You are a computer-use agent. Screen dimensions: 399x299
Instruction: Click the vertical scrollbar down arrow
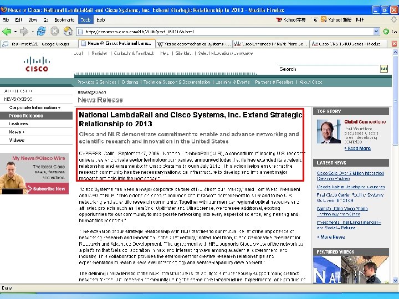395,280
